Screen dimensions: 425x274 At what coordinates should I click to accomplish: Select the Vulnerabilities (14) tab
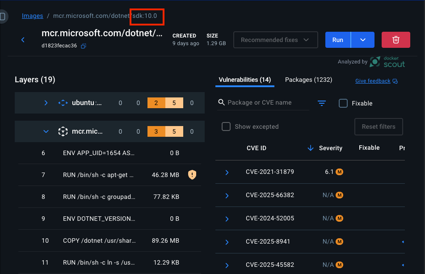click(x=245, y=80)
